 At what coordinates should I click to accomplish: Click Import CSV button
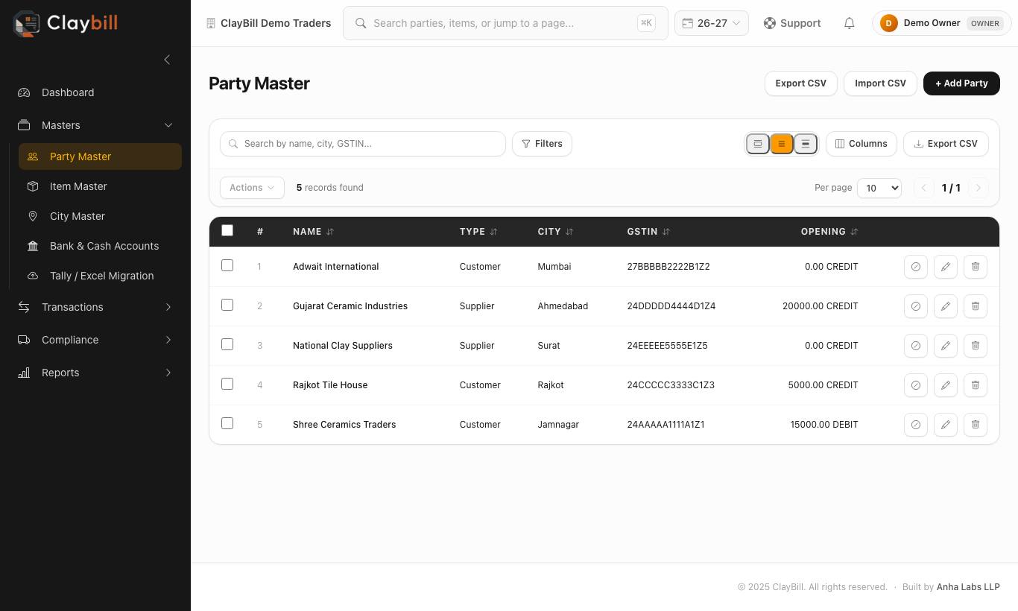[x=880, y=83]
